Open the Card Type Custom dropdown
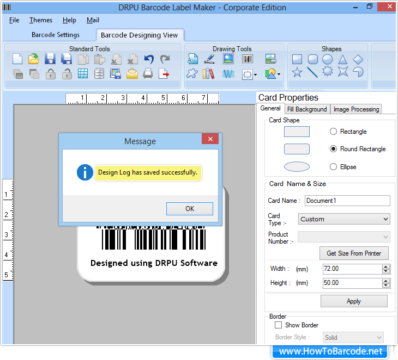 coord(344,219)
